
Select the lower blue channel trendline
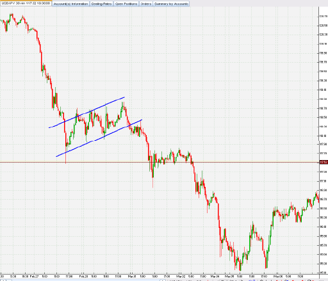pos(99,138)
